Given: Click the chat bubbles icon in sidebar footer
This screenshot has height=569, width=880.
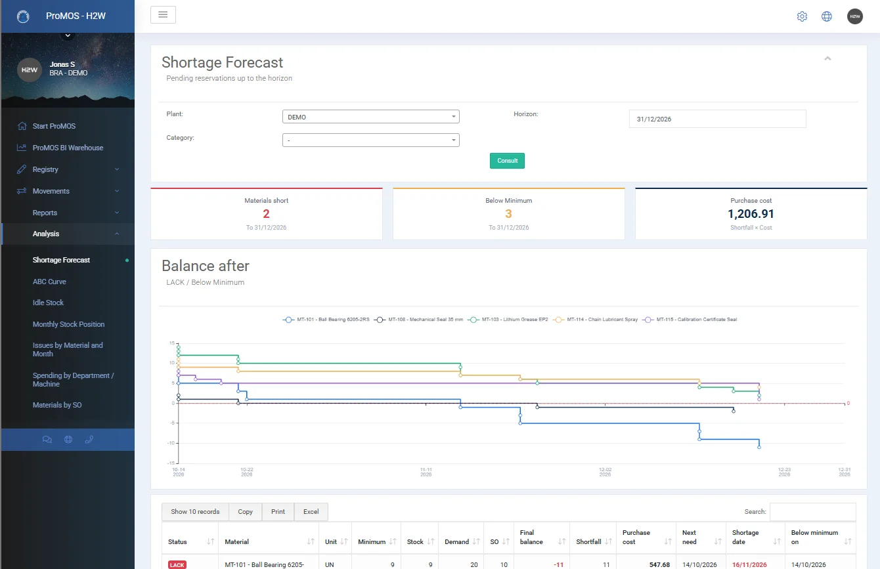Looking at the screenshot, I should 47,440.
